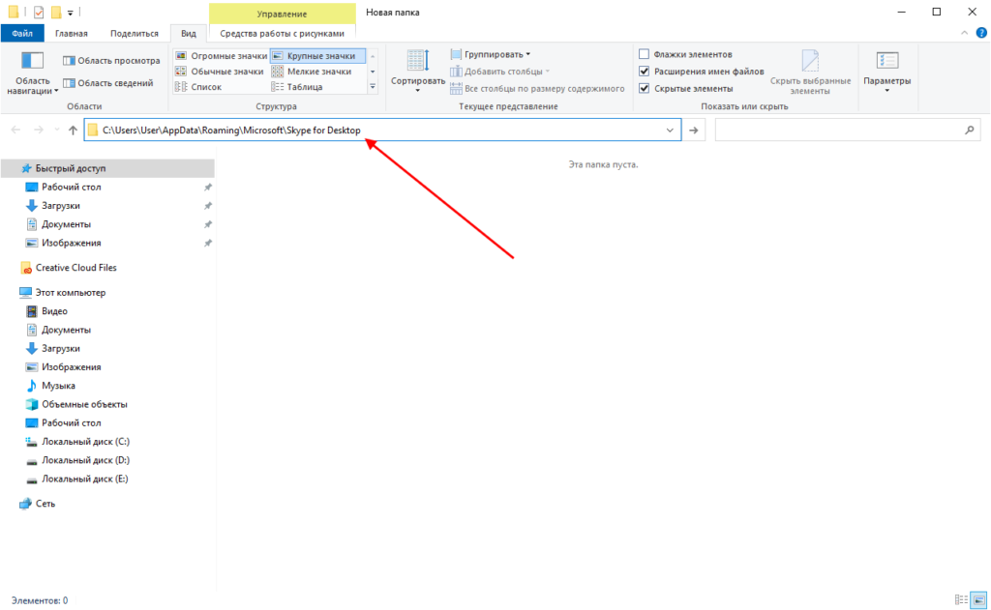This screenshot has width=991, height=610.
Task: Select Быстрый доступ in navigation pane
Action: 107,168
